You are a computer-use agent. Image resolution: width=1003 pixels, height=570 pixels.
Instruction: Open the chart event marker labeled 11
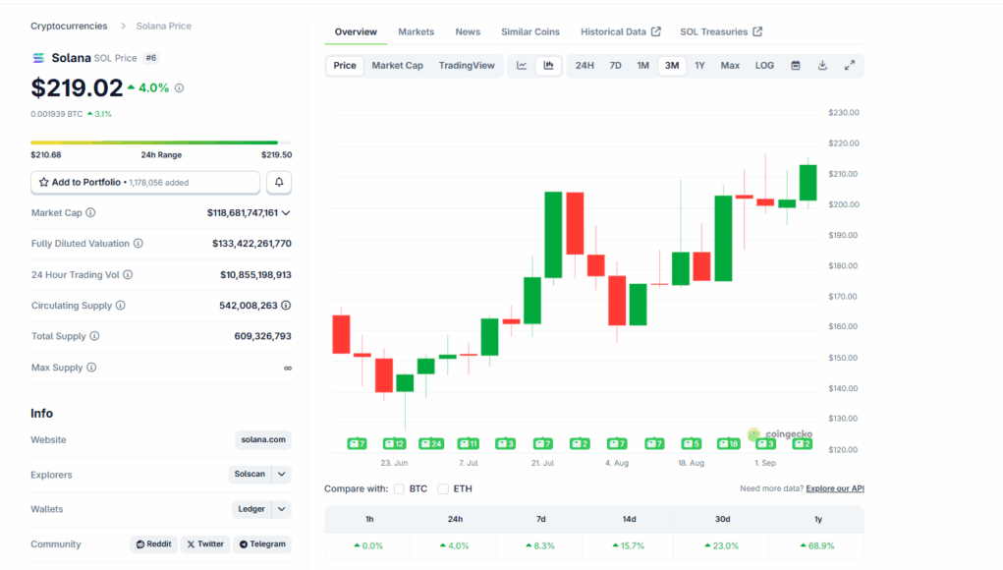tap(469, 444)
